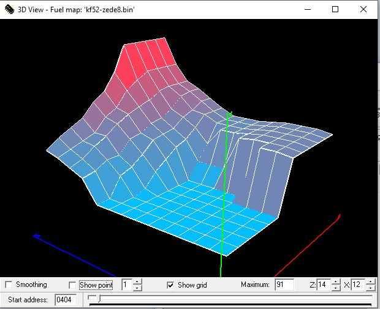Click the Z value down arrow
The width and height of the screenshot is (380, 309).
pyautogui.click(x=336, y=288)
